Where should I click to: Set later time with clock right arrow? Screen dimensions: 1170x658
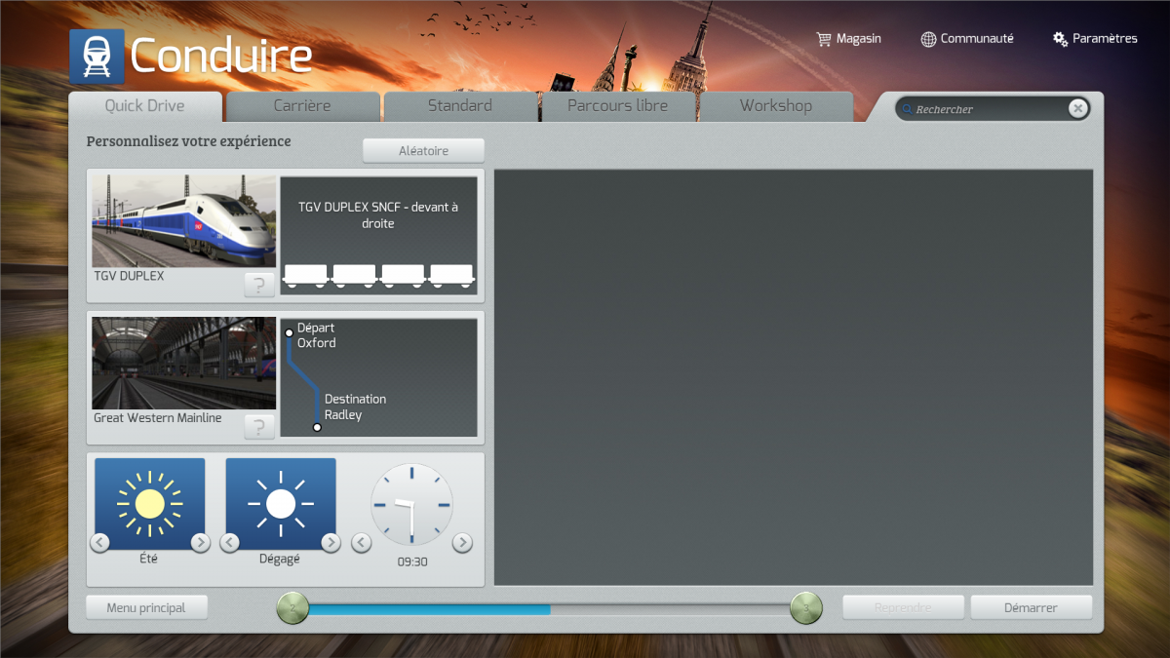[x=462, y=543]
